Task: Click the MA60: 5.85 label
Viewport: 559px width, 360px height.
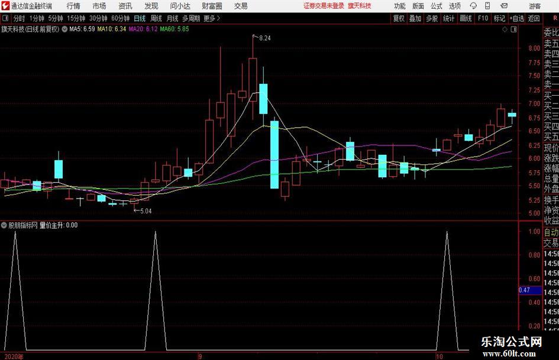Action: click(175, 29)
